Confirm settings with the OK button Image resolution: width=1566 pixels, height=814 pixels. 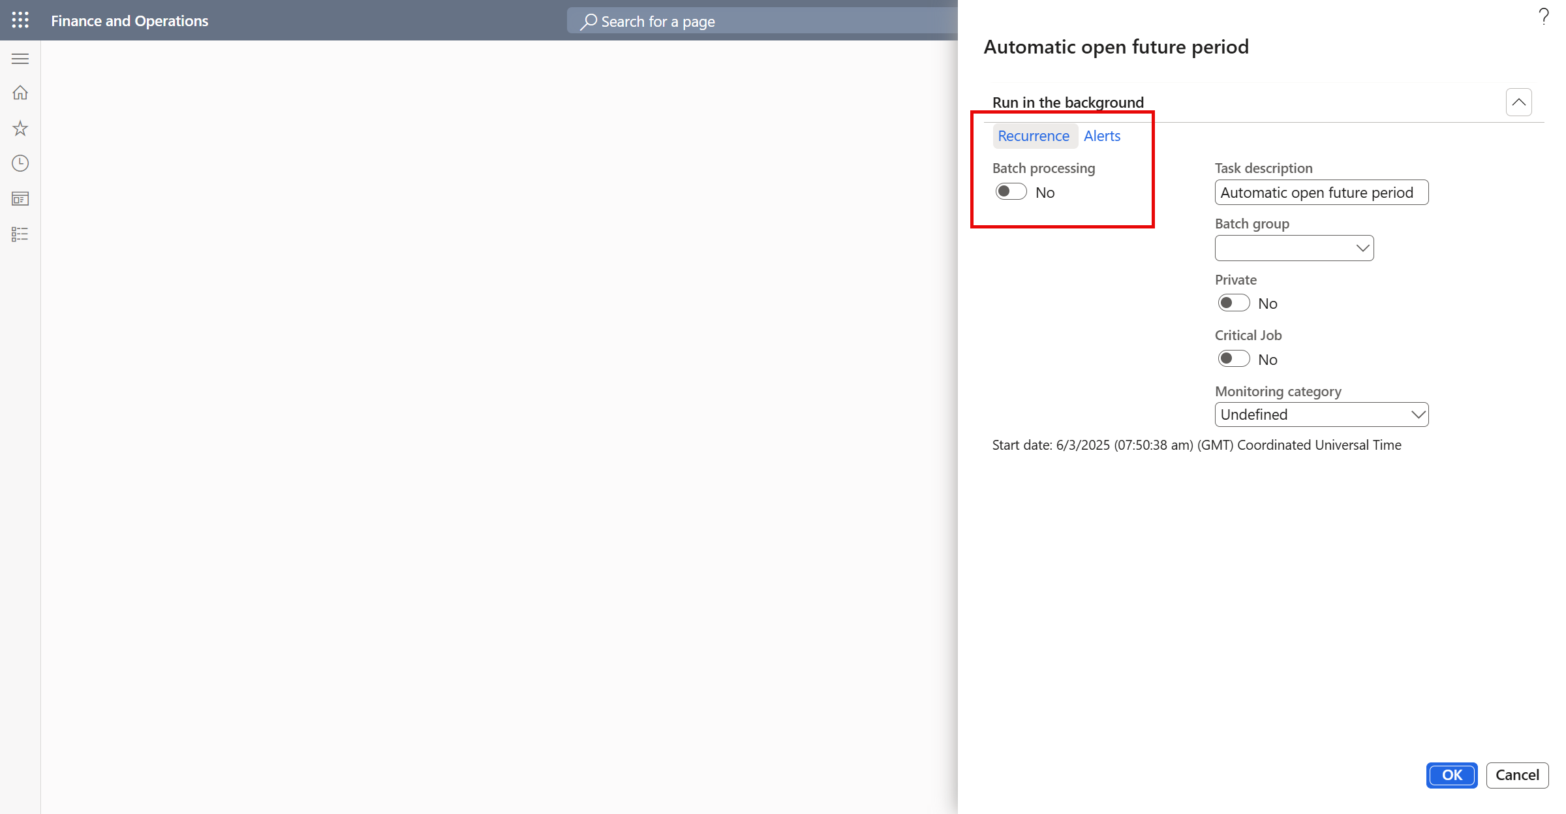(x=1451, y=775)
